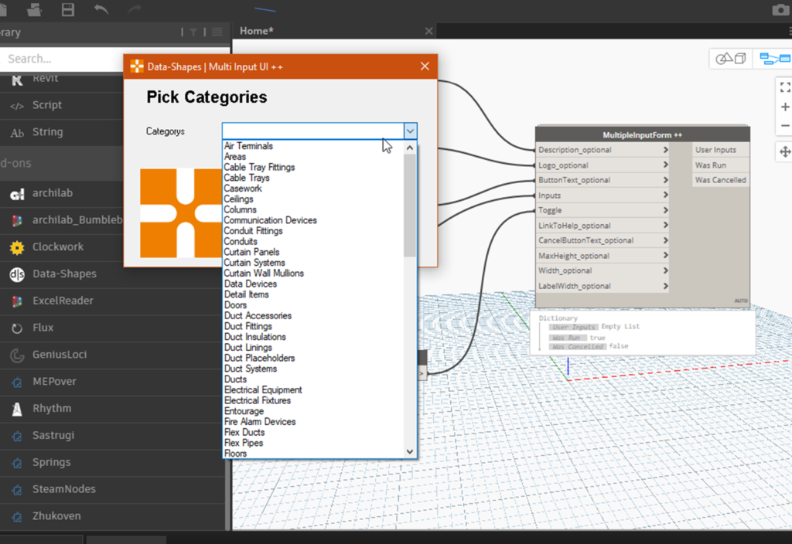
Task: Activate the pan tool icon on canvas
Action: click(x=785, y=151)
